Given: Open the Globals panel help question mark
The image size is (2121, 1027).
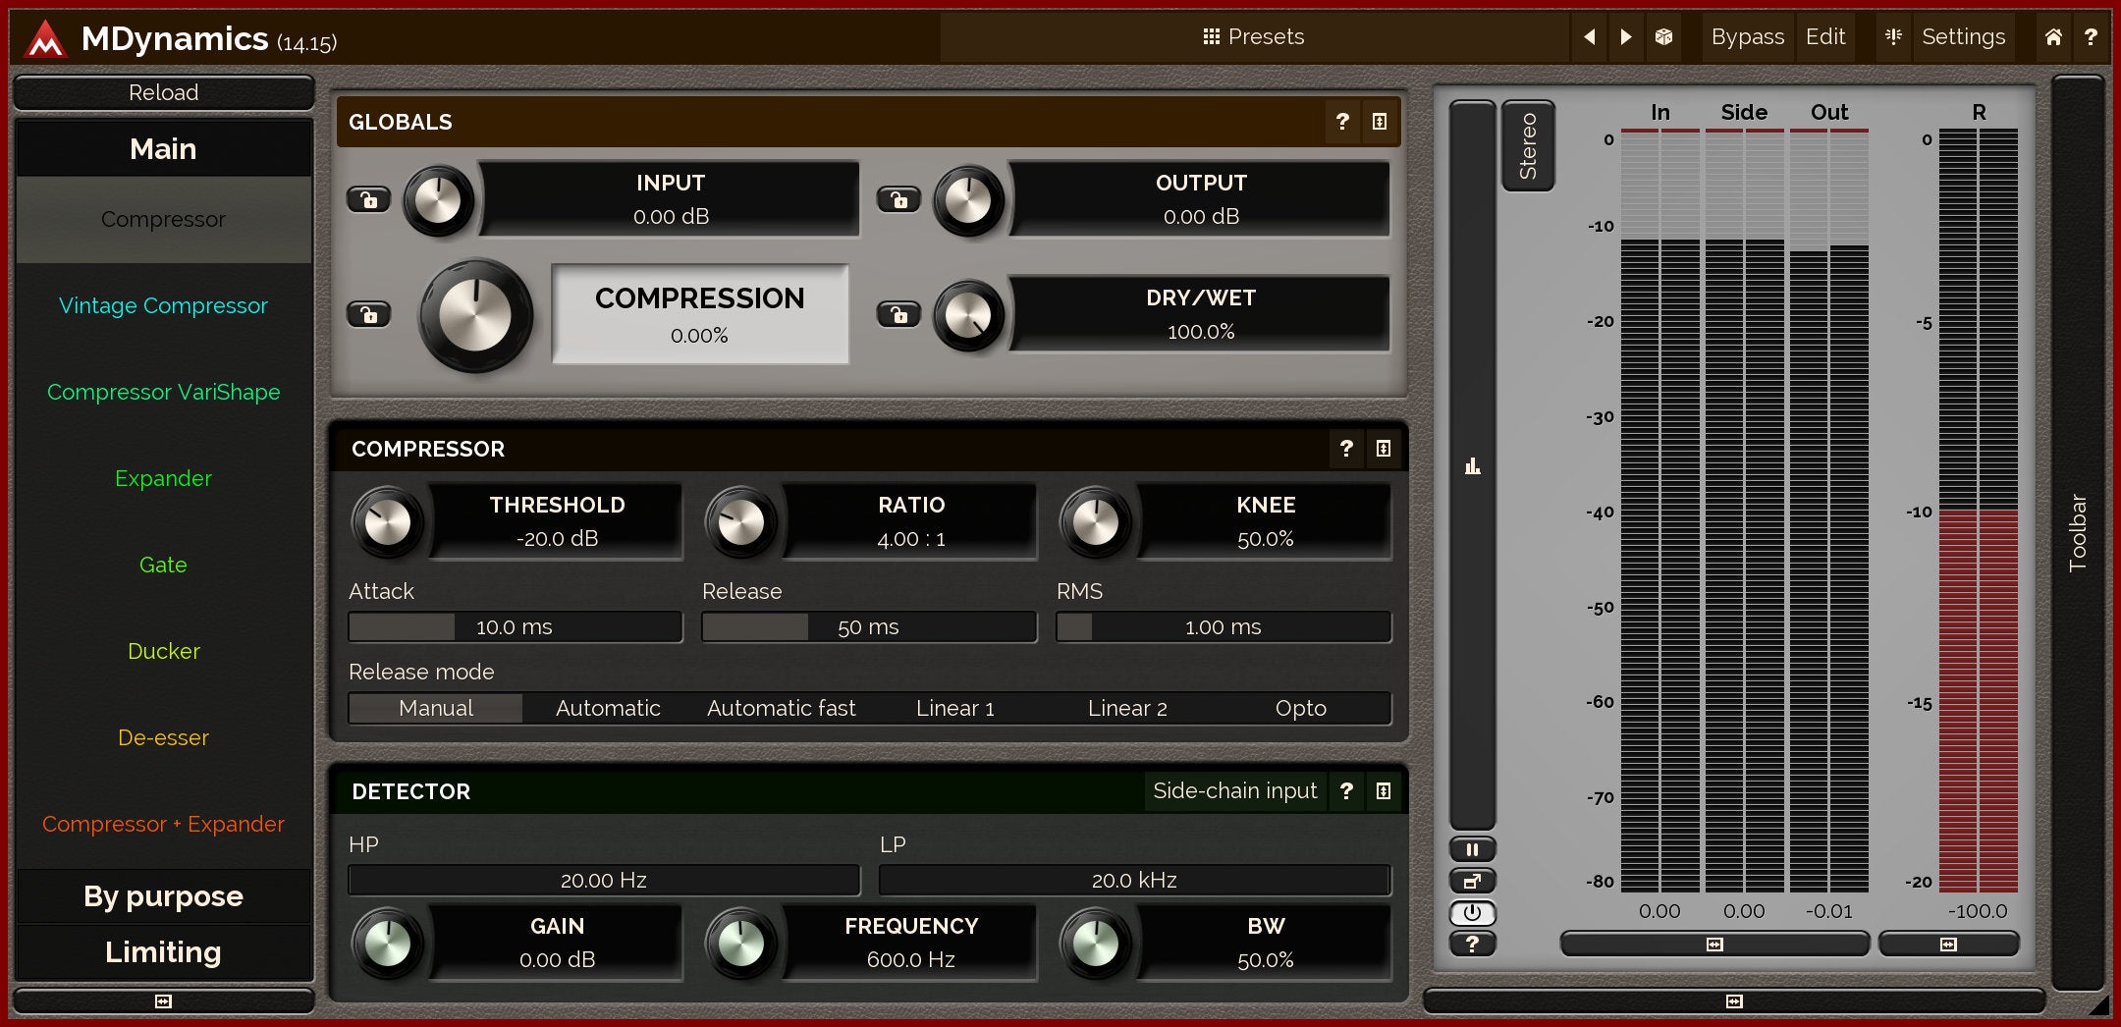Looking at the screenshot, I should click(x=1342, y=122).
